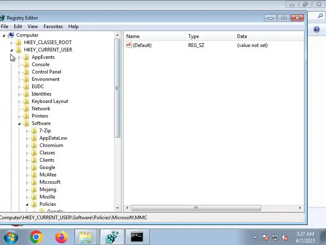Click values pane horizontal scrollbar left arrow
Image resolution: width=326 pixels, height=245 pixels.
(127, 208)
